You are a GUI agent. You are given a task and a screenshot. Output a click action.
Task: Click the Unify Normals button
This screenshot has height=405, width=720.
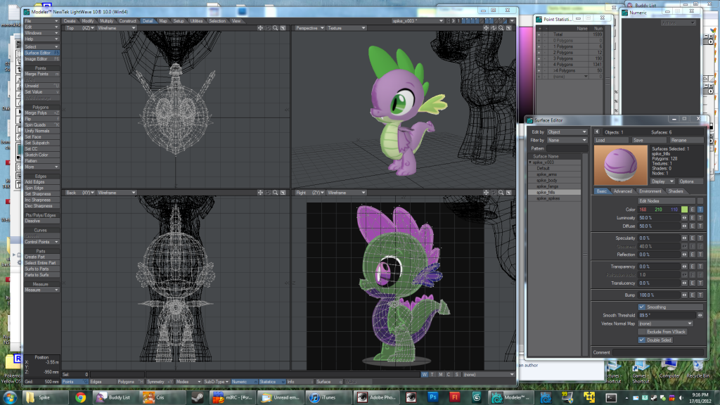(41, 131)
